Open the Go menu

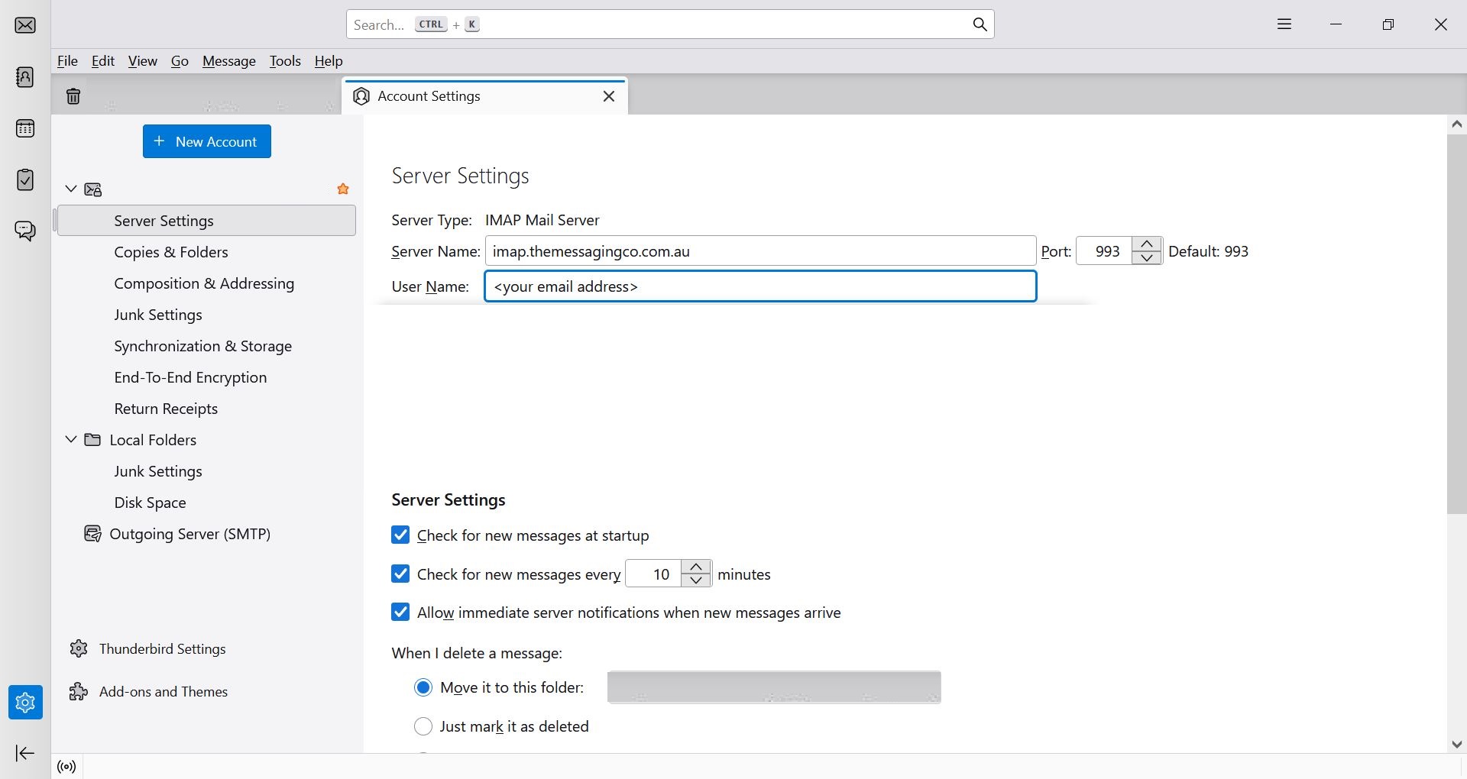(x=180, y=61)
